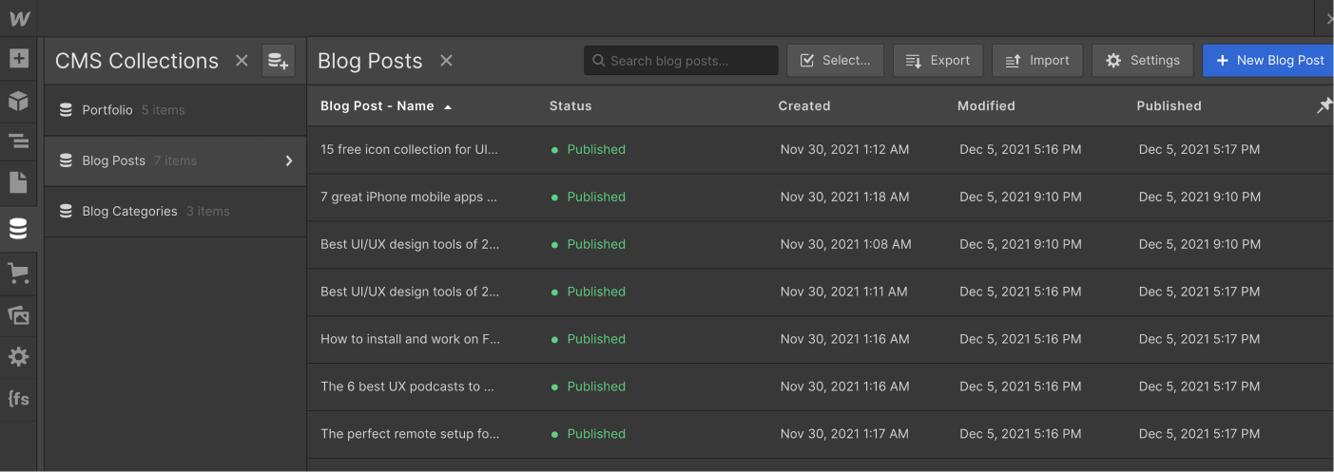Click the Select... button
This screenshot has width=1334, height=472.
[x=835, y=61]
